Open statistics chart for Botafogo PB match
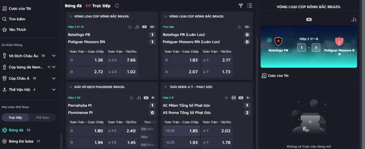The height and width of the screenshot is (149, 365). [x=137, y=27]
